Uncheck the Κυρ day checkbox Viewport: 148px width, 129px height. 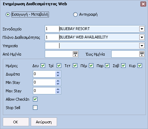(140, 66)
